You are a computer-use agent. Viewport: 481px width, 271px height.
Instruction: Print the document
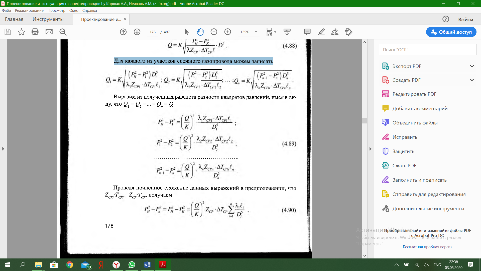coord(35,32)
